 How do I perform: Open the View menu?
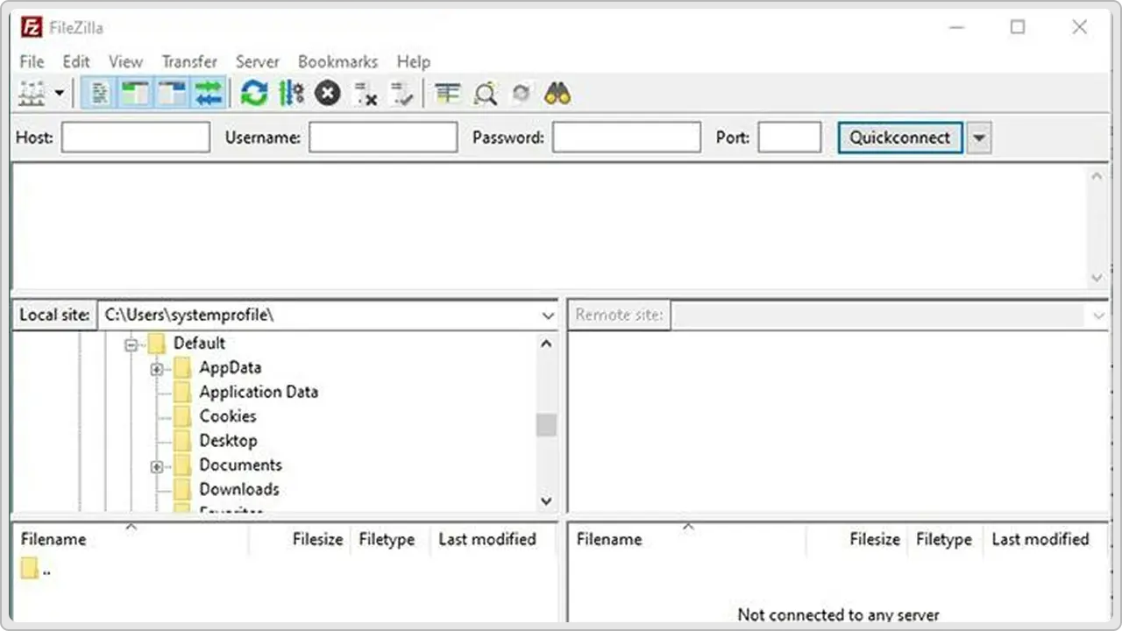click(125, 61)
